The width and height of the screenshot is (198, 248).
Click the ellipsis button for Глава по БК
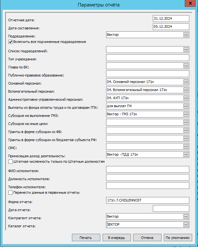click(x=186, y=66)
